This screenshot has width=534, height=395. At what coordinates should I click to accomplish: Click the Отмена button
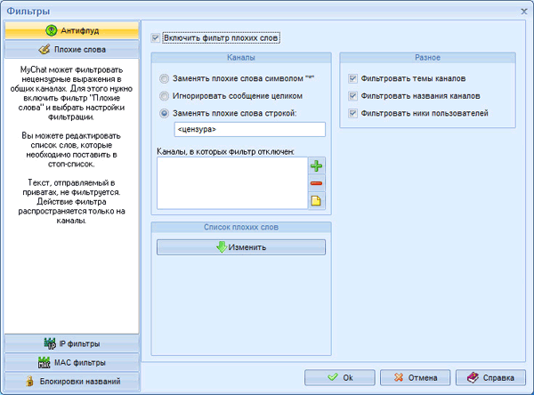coord(415,377)
